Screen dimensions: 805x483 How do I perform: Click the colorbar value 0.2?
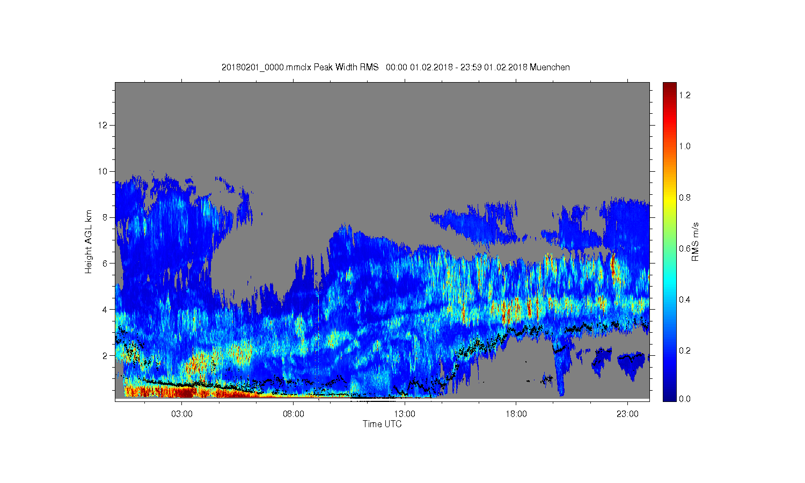[x=684, y=350]
